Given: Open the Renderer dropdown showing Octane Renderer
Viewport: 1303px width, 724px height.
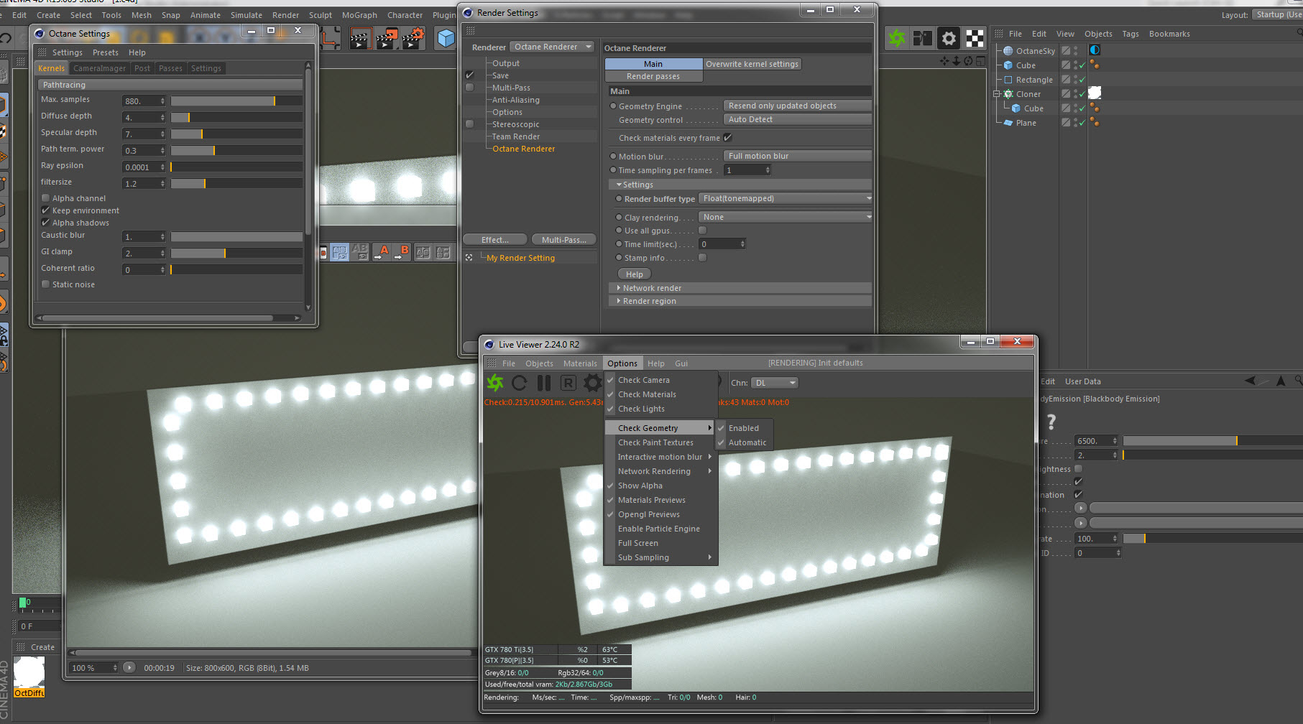Looking at the screenshot, I should point(553,47).
